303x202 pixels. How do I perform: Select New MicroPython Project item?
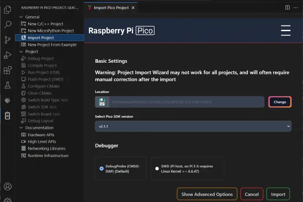pos(51,31)
